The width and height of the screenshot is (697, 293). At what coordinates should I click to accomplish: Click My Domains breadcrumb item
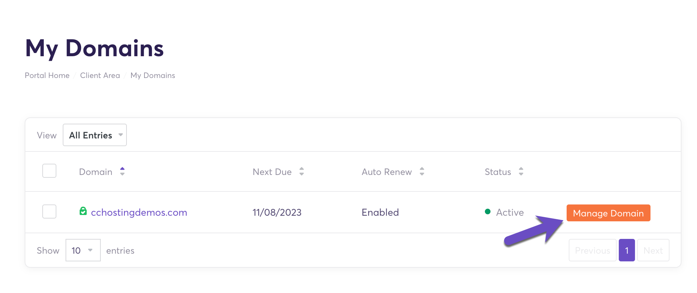click(x=153, y=76)
